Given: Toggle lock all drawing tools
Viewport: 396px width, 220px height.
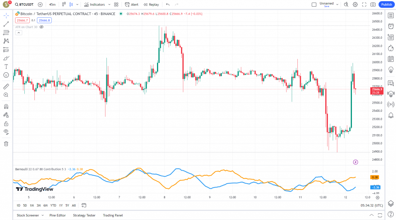Looking at the screenshot, I should point(6,123).
